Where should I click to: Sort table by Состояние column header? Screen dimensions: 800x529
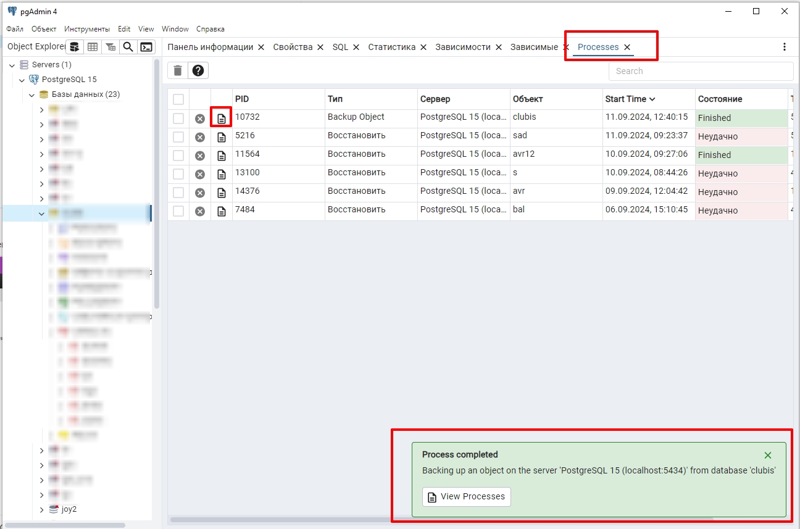(x=720, y=99)
